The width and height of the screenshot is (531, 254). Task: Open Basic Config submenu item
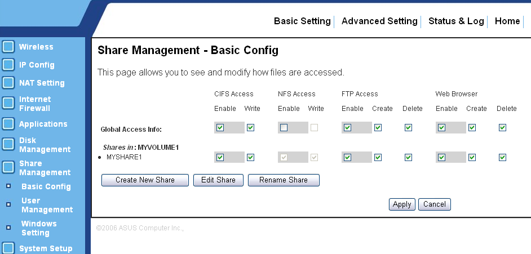coord(46,186)
